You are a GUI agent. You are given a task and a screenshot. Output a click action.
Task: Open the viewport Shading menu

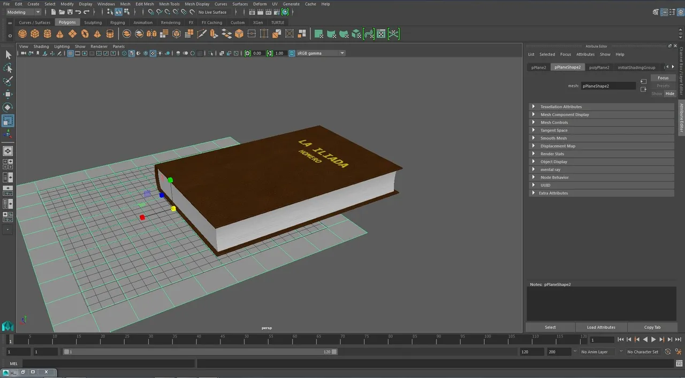click(41, 47)
